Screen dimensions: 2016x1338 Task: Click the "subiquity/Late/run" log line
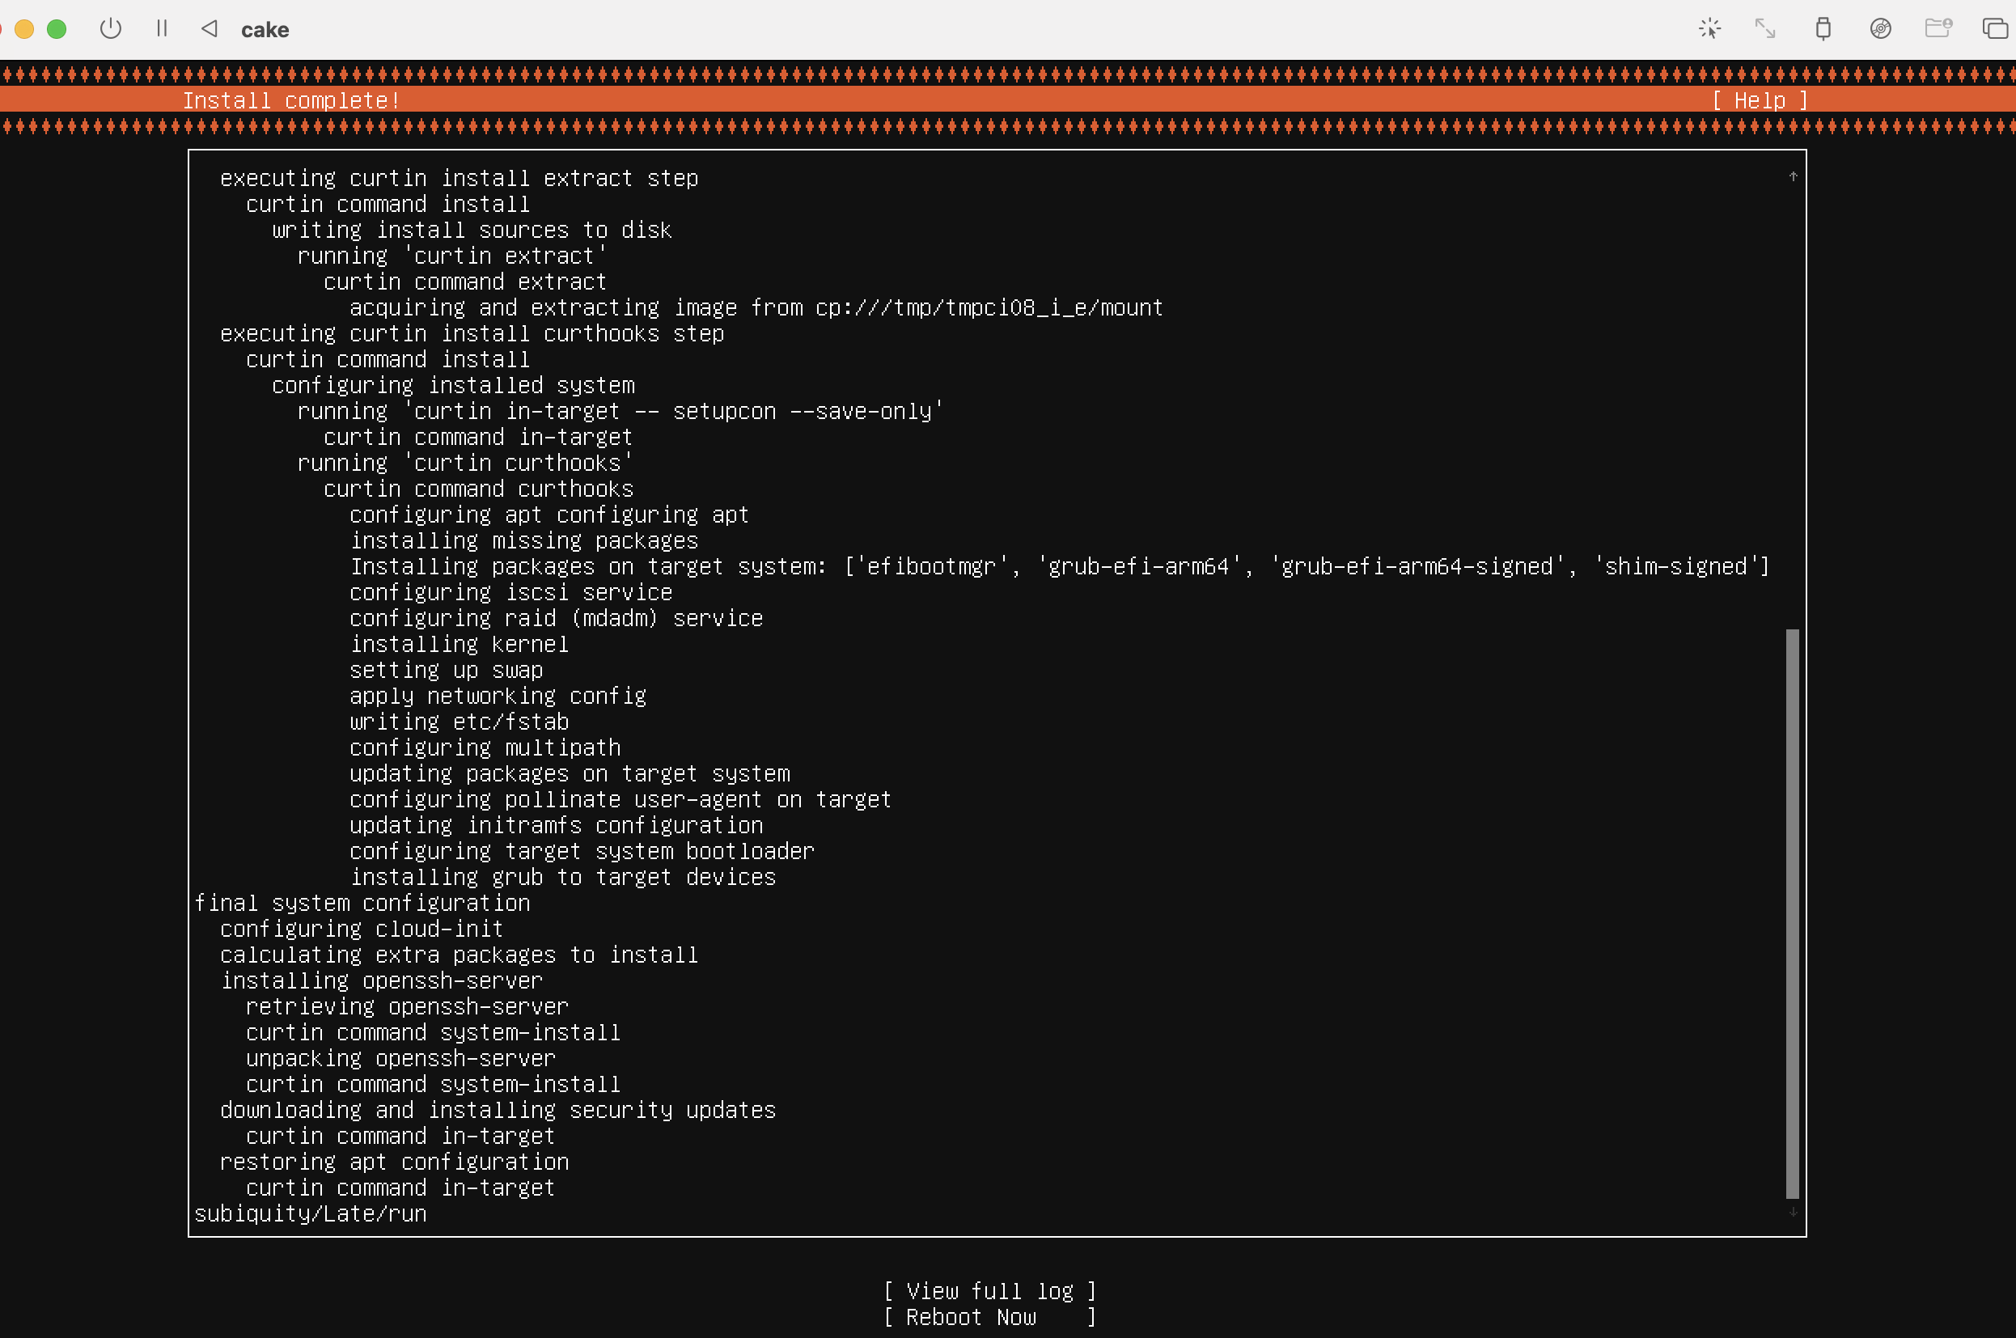pyautogui.click(x=311, y=1213)
